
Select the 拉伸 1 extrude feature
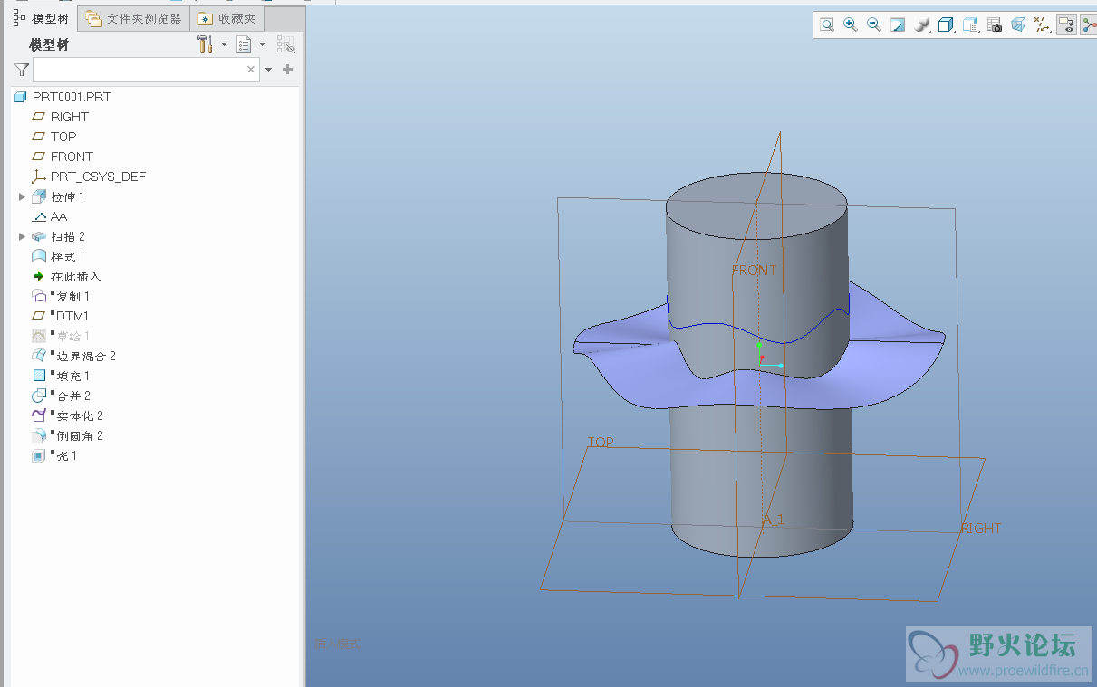pyautogui.click(x=58, y=196)
